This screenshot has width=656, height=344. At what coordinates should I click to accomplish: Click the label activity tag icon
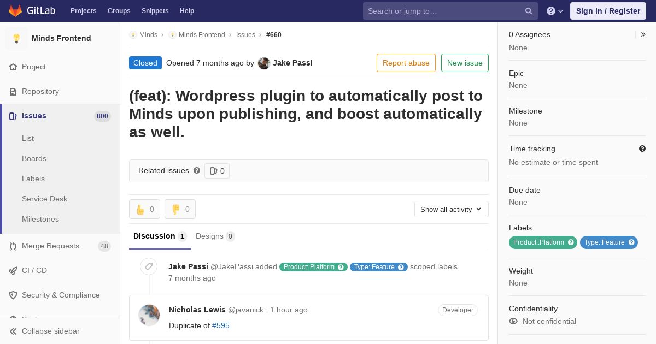coord(148,266)
